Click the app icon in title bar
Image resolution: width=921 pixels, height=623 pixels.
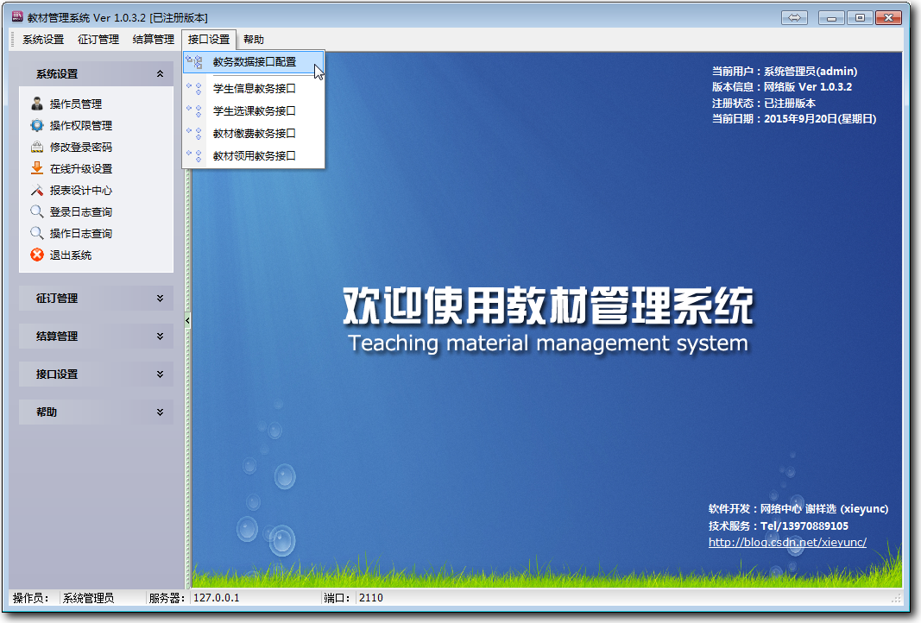point(17,17)
